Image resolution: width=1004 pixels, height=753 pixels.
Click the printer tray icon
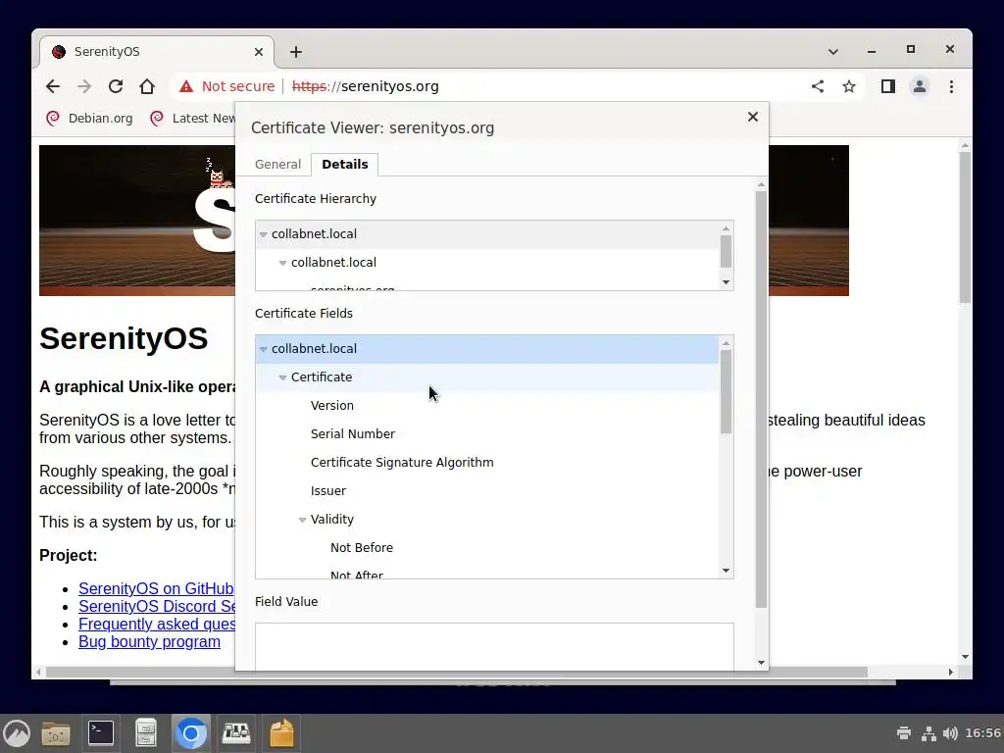pos(904,733)
